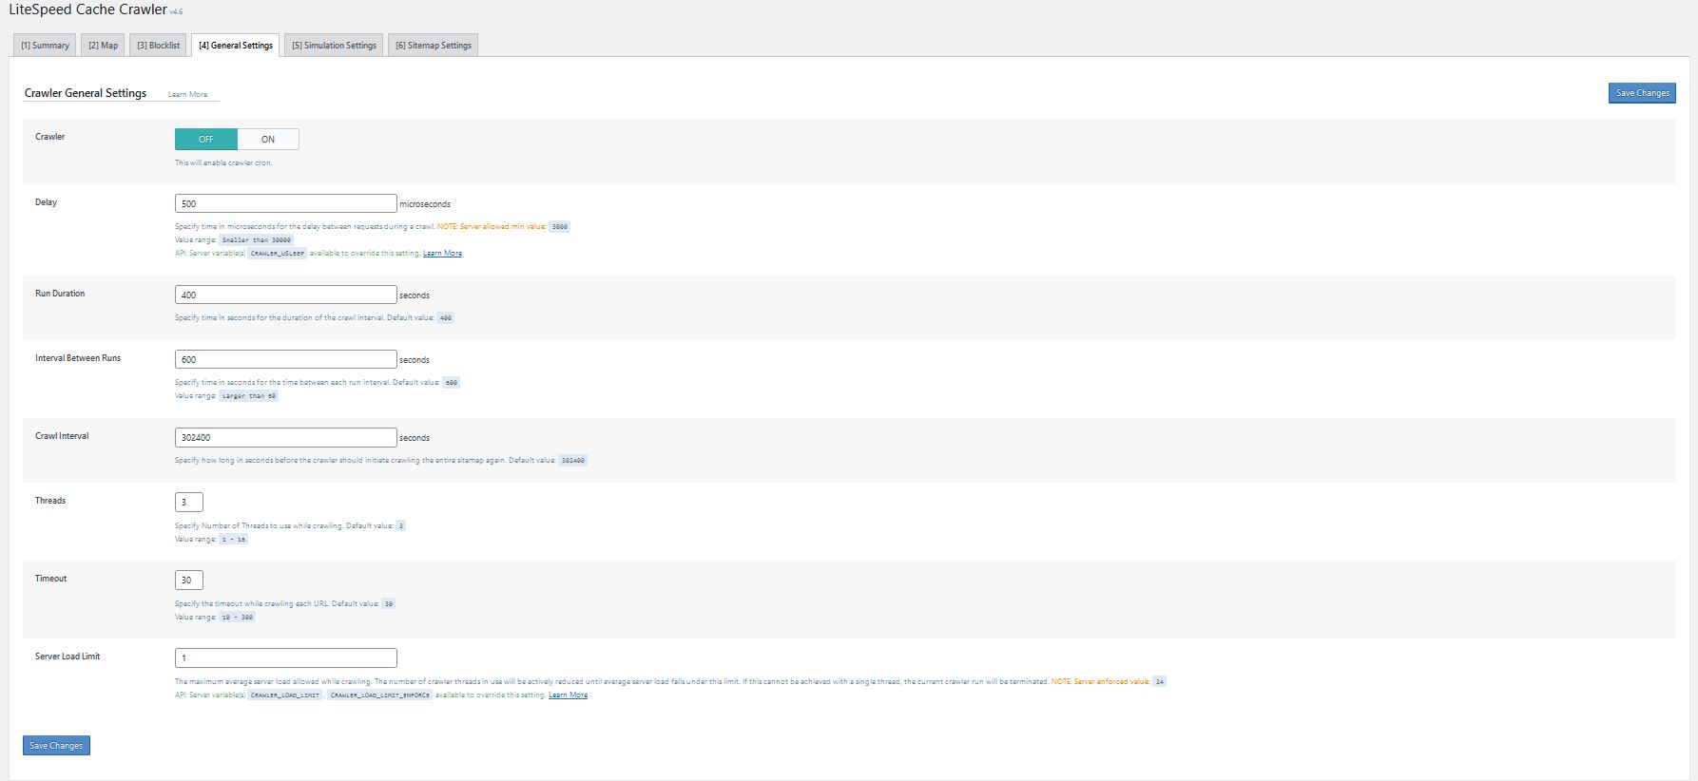1698x781 pixels.
Task: Go to the [3] Blocklist tab
Action: pyautogui.click(x=158, y=46)
